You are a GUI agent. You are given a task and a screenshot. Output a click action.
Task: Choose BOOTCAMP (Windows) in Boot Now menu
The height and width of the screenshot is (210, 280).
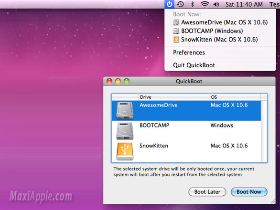(x=220, y=31)
